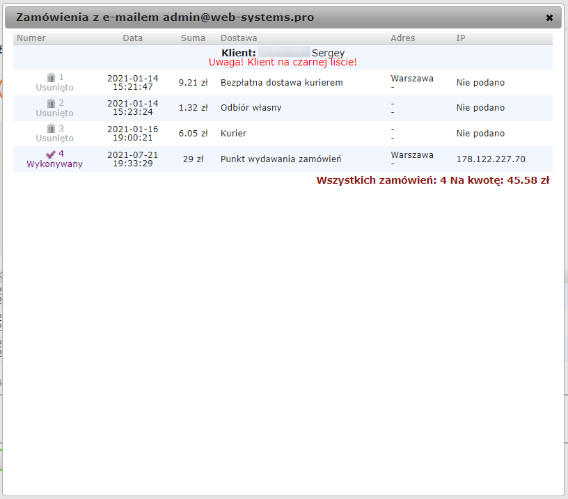Viewport: 568px width, 499px height.
Task: Click the client name Sergey
Action: point(328,53)
